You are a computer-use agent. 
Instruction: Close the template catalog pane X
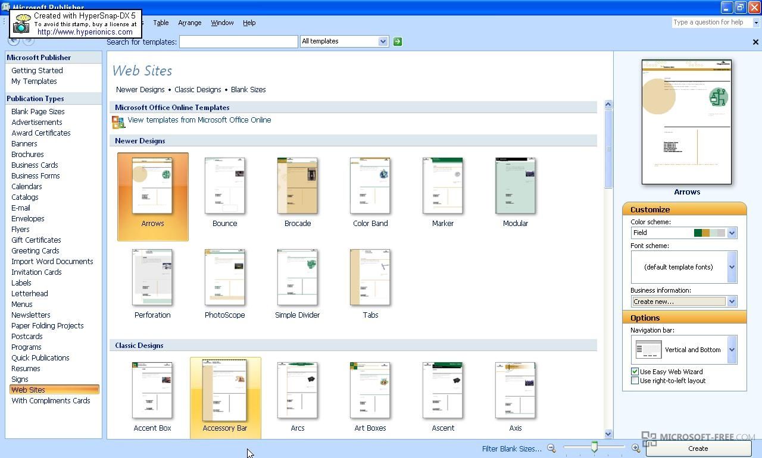pyautogui.click(x=755, y=42)
